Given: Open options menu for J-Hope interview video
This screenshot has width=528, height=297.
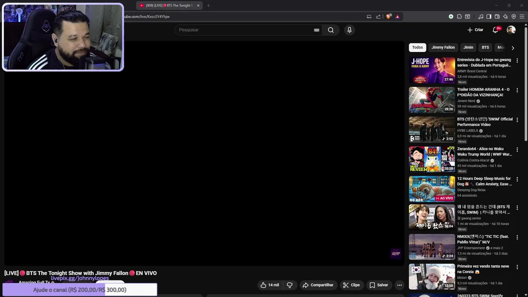Looking at the screenshot, I should [x=517, y=60].
